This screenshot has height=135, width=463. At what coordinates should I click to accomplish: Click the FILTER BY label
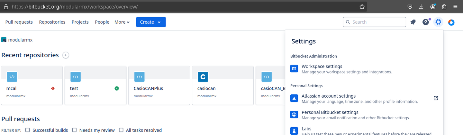pyautogui.click(x=11, y=131)
